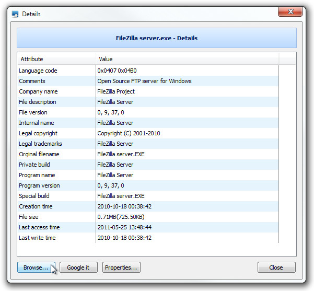The width and height of the screenshot is (314, 291).
Task: Close the Details window with X
Action: click(290, 11)
